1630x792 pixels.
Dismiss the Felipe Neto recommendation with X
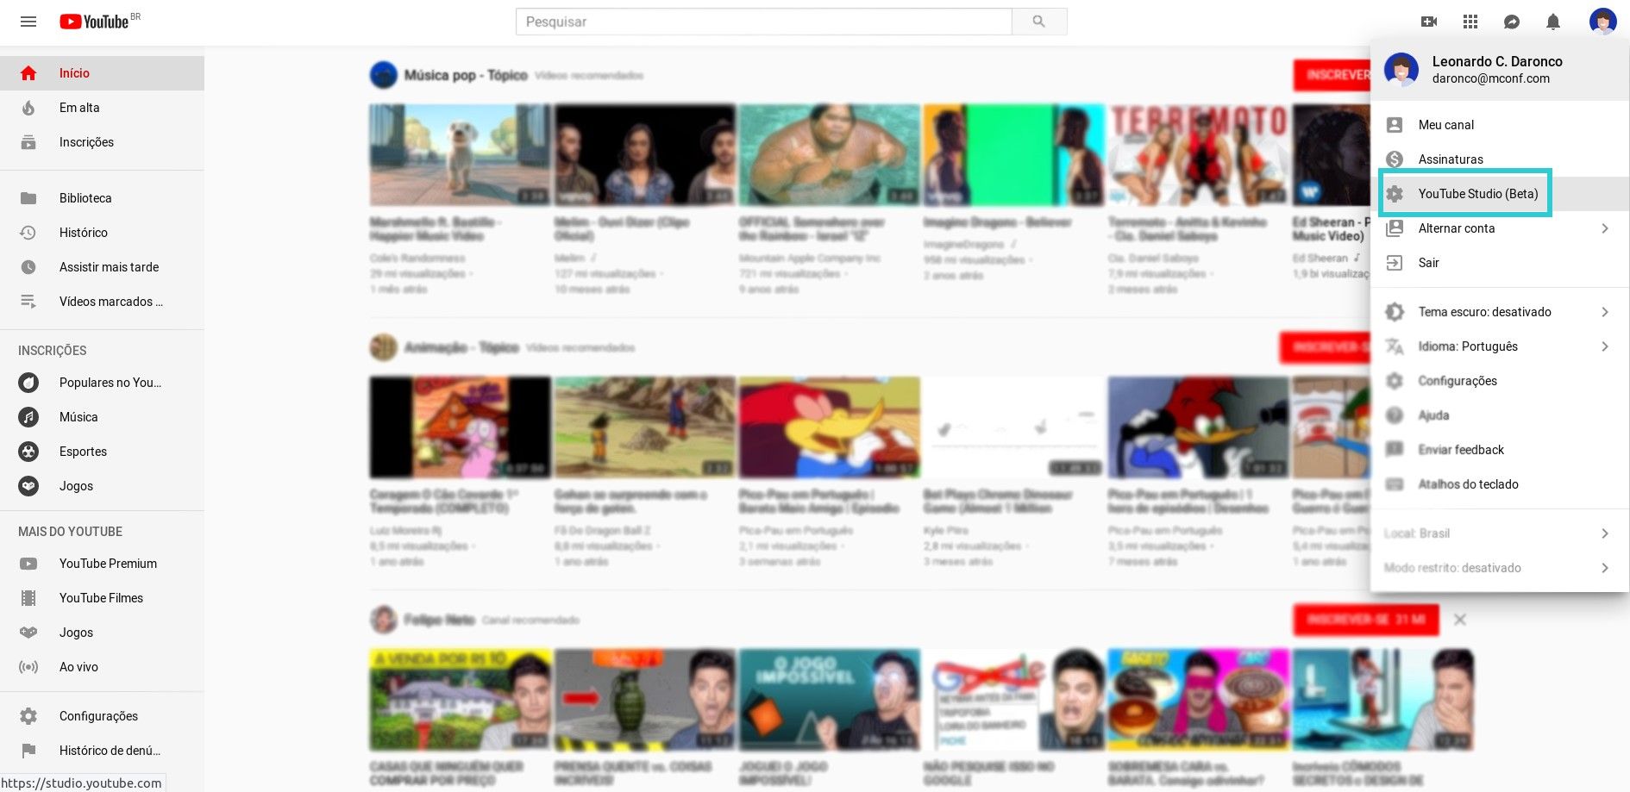coord(1460,620)
